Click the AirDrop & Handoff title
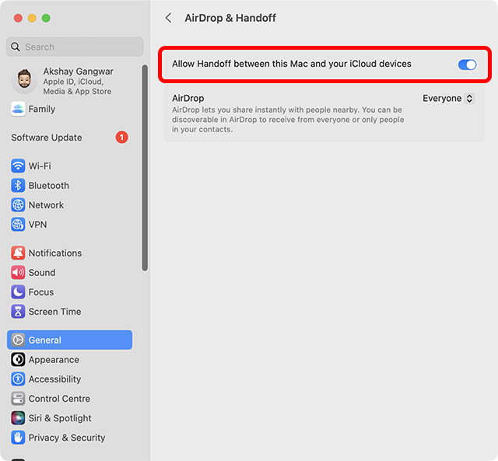498x461 pixels. [230, 18]
